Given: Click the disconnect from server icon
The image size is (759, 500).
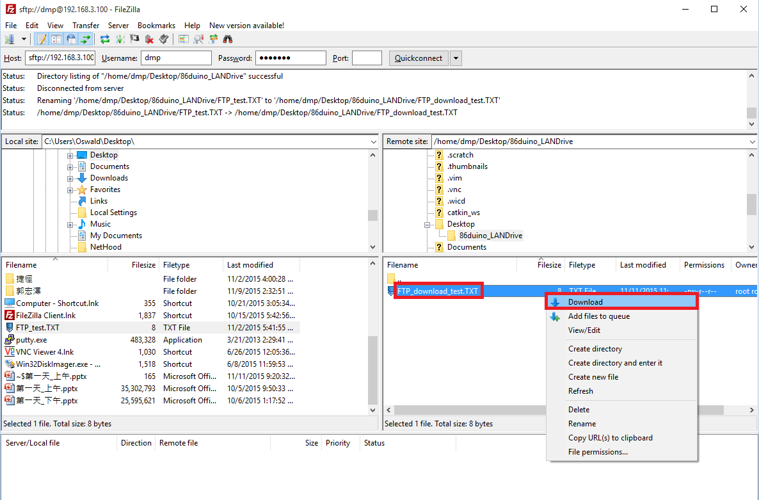Looking at the screenshot, I should pyautogui.click(x=149, y=39).
